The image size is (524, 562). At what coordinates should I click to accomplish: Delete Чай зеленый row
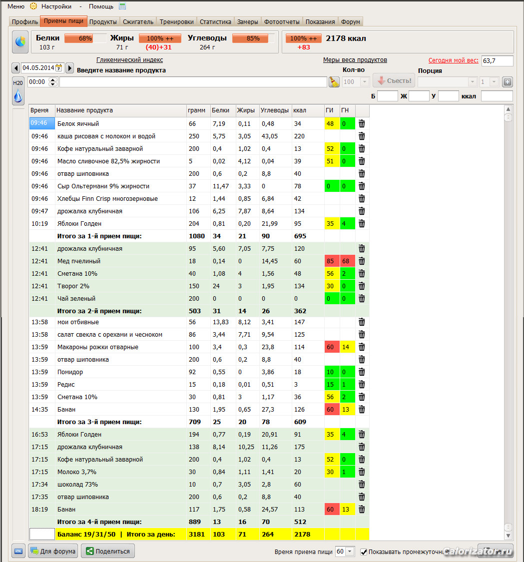362,299
